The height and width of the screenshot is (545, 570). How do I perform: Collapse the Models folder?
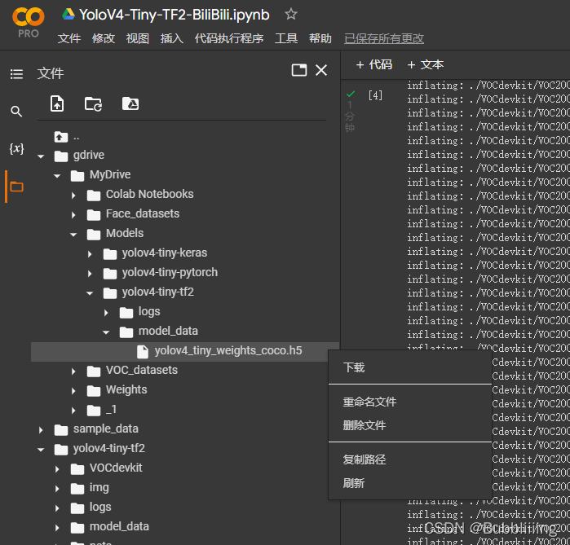pos(73,235)
